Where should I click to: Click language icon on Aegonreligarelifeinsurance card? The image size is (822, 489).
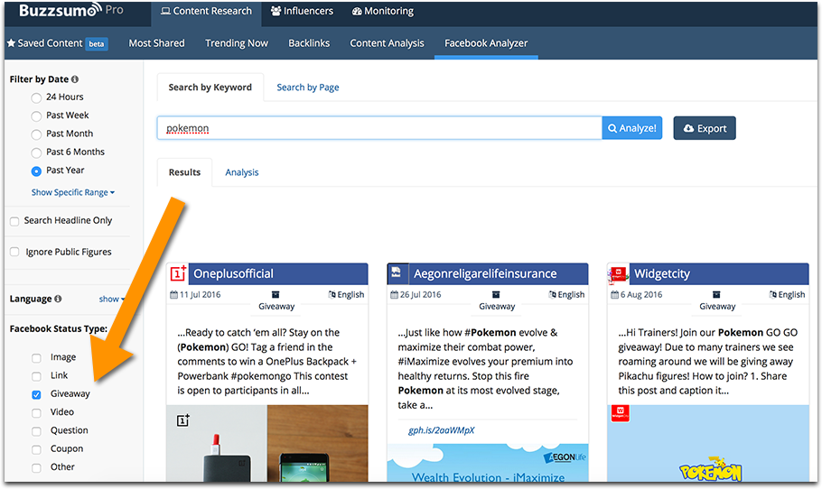(x=553, y=295)
